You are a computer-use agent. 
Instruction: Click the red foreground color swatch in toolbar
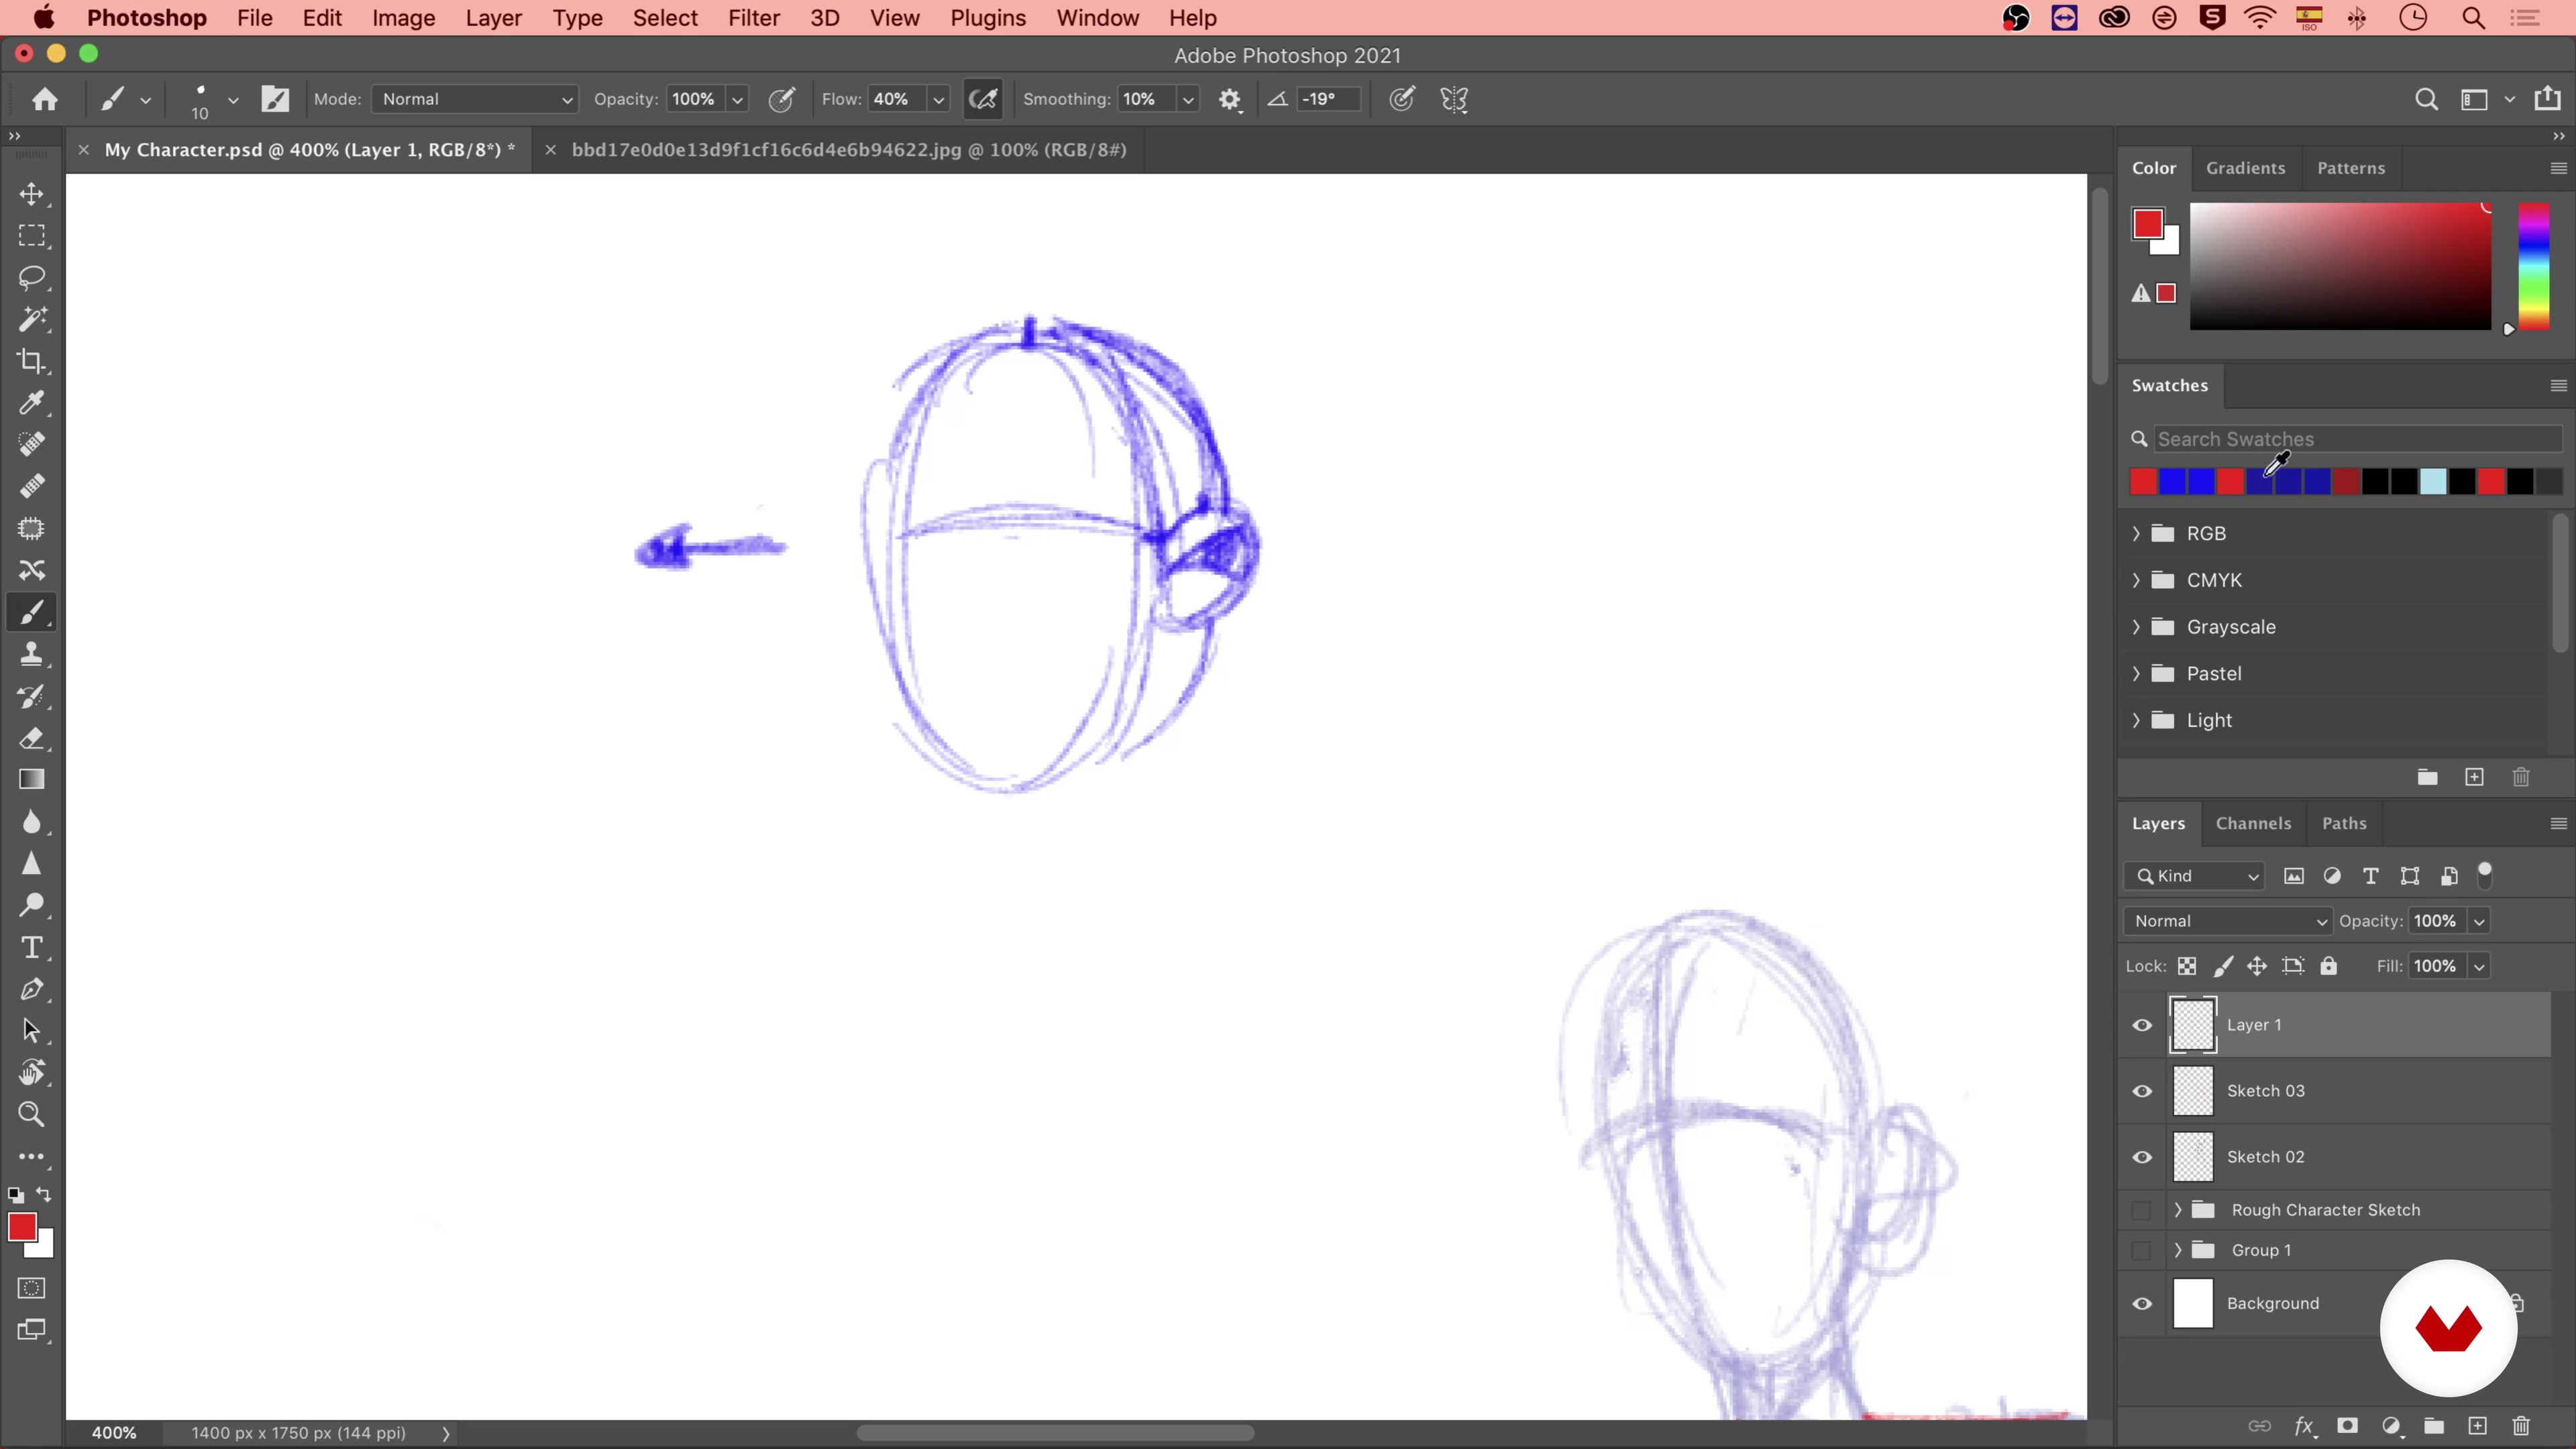pyautogui.click(x=22, y=1227)
